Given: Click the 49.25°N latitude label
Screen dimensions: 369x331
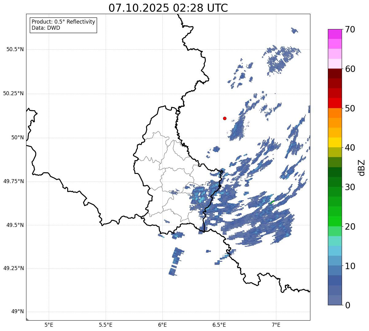Looking at the screenshot, I should tap(13, 268).
